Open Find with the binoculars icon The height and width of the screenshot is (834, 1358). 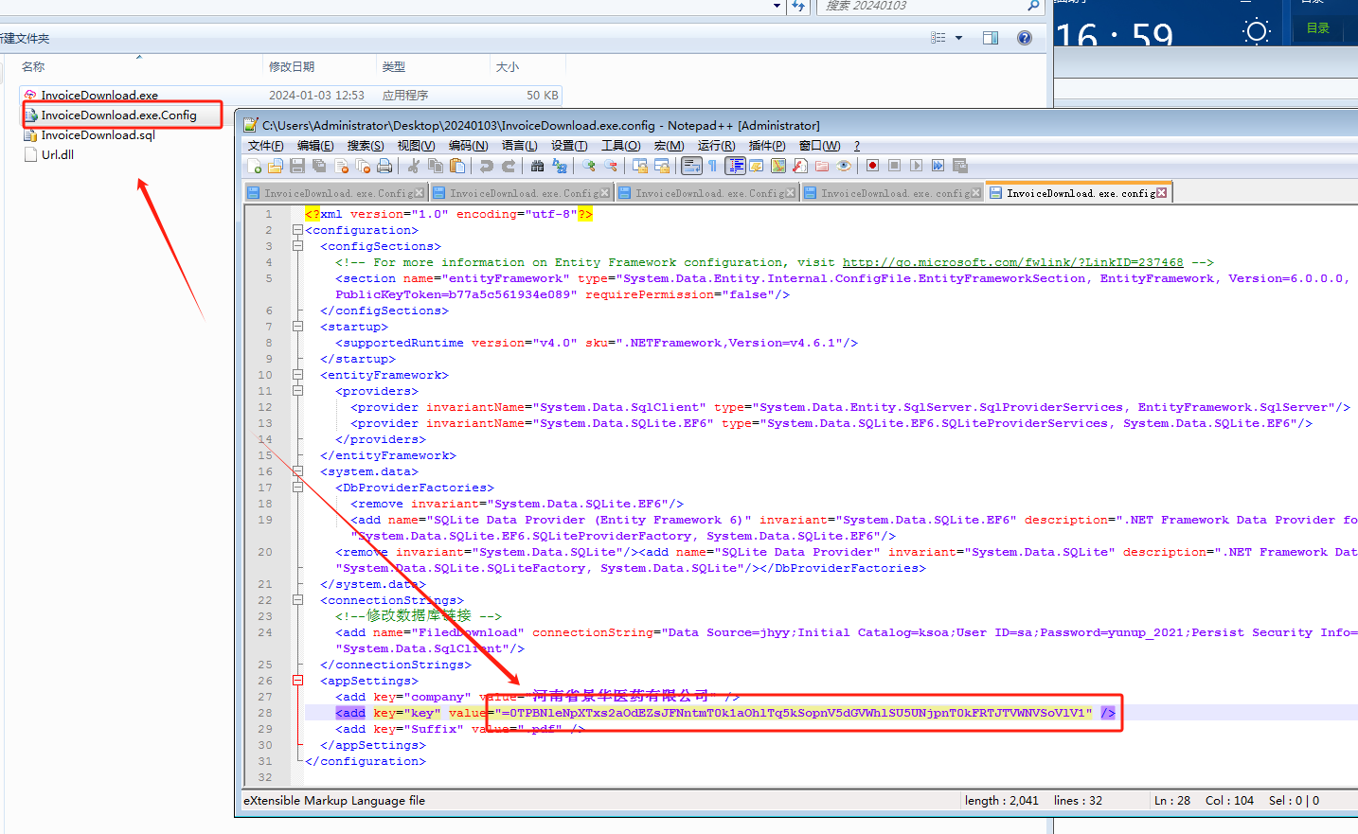coord(537,166)
